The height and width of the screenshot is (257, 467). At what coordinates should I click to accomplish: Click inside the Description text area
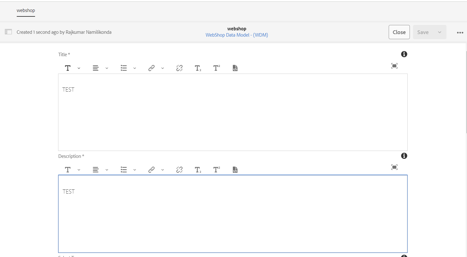coord(233,214)
